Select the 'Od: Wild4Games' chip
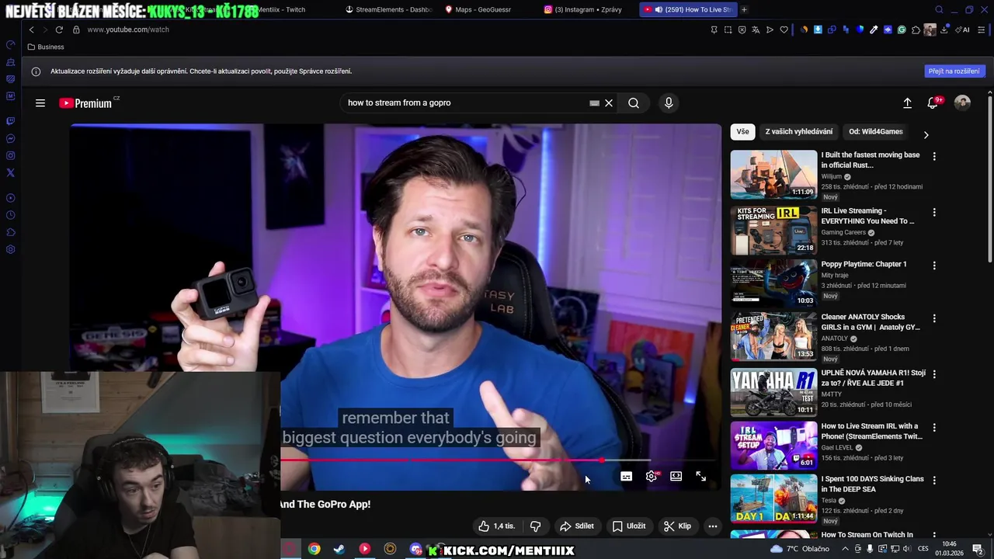994x559 pixels. click(x=876, y=132)
